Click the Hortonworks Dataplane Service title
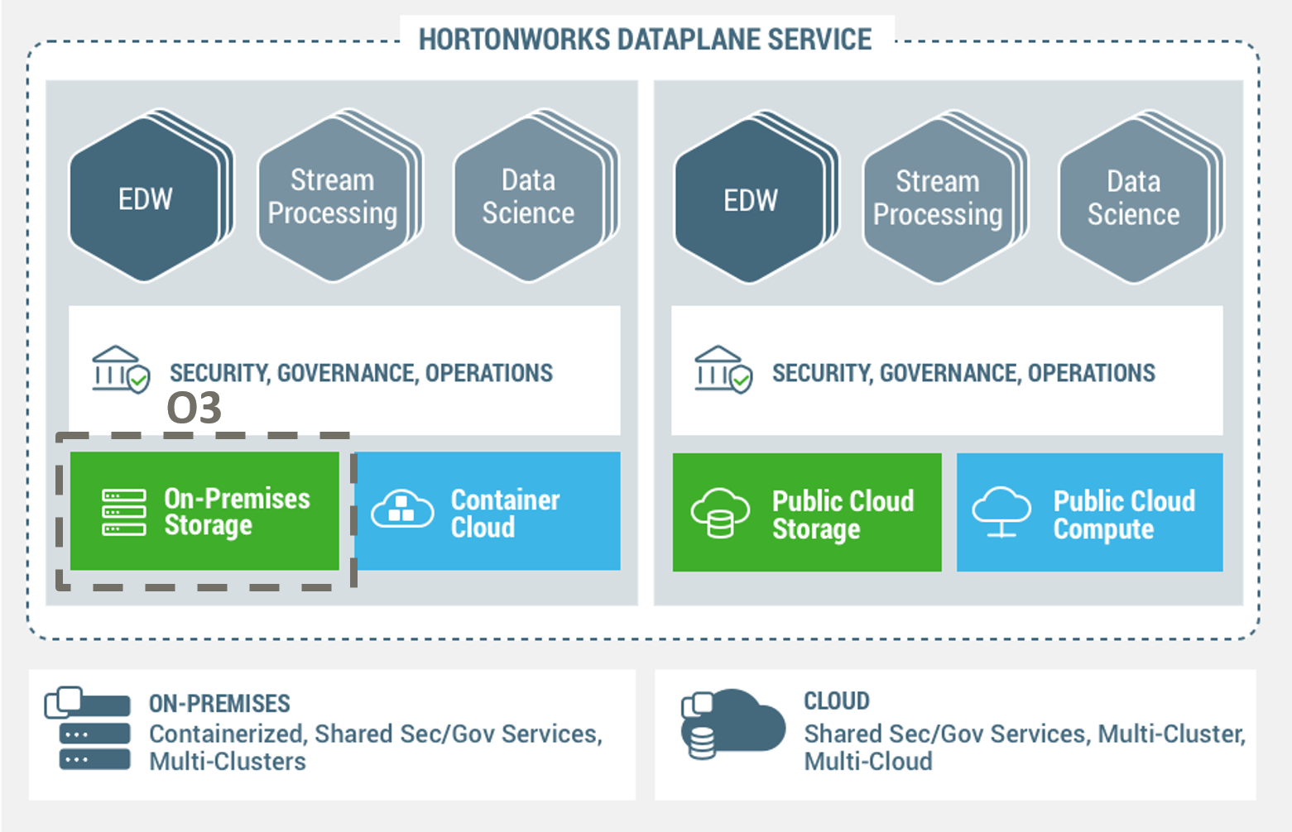The image size is (1292, 832). pos(645,39)
